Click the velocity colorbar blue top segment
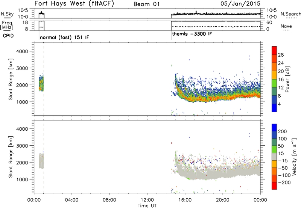This screenshot has height=208, width=301. coord(274,127)
